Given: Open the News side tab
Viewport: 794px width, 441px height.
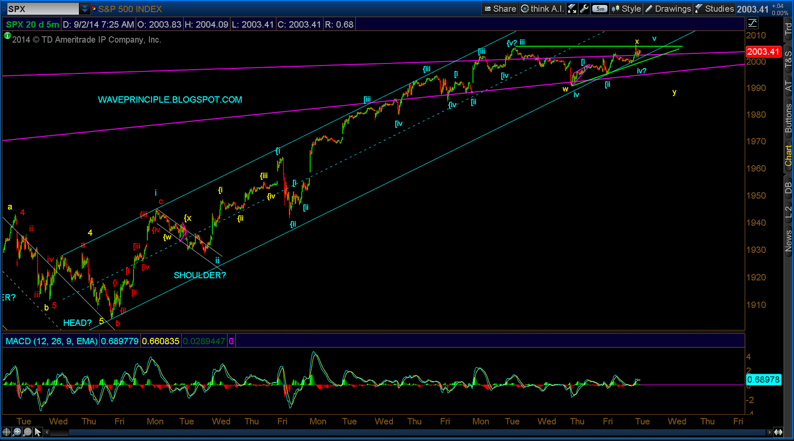Looking at the screenshot, I should tap(788, 241).
